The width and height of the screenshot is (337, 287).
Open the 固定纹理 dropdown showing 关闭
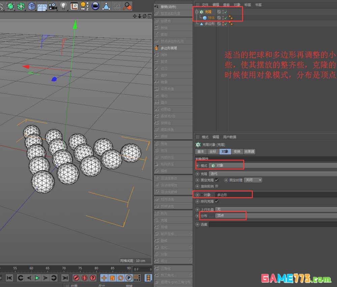click(x=253, y=180)
